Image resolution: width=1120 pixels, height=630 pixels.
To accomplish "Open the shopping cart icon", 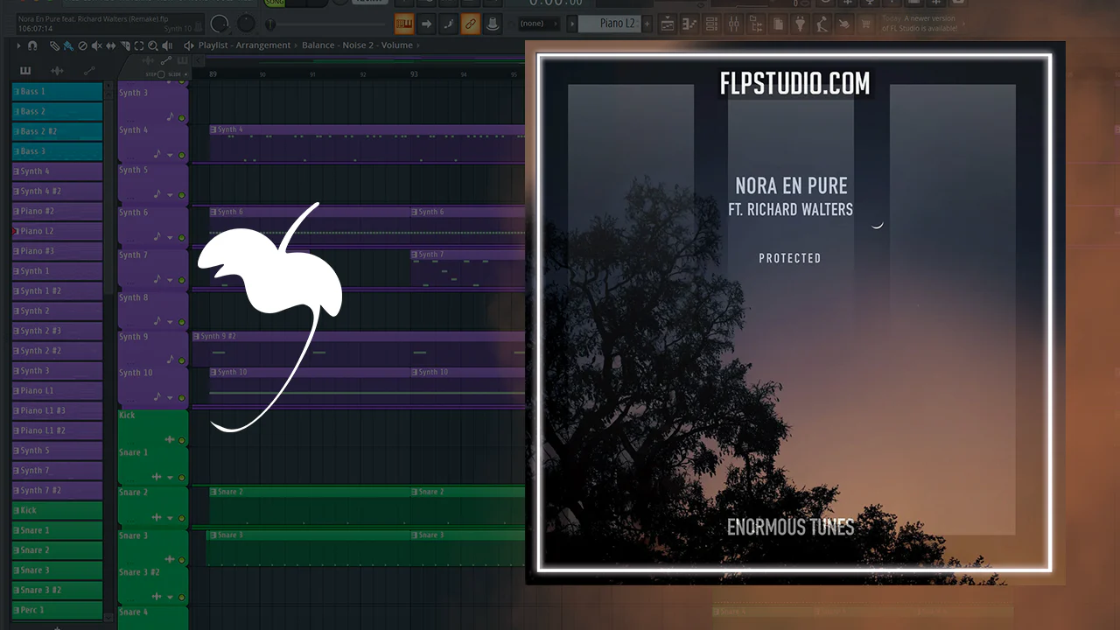I will point(866,24).
